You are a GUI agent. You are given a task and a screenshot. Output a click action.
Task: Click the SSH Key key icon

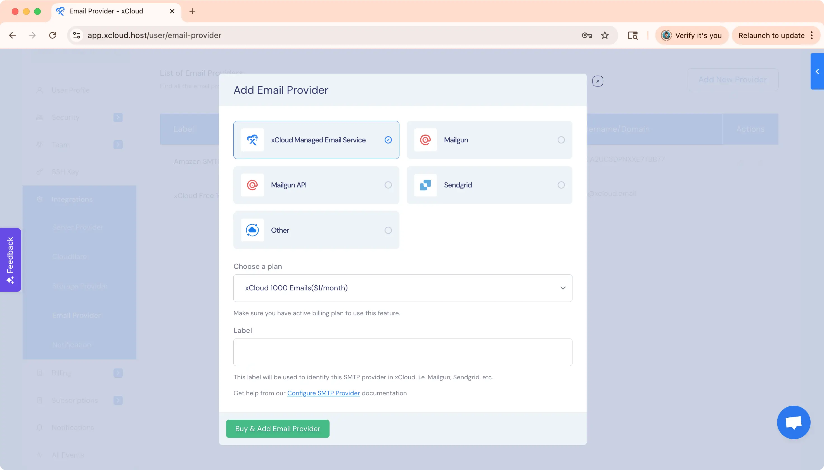pyautogui.click(x=39, y=172)
